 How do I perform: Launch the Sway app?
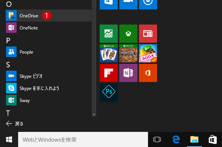[48, 101]
